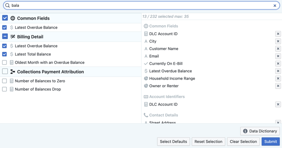Enable Number of Balances to Zero checkbox
The image size is (282, 148).
tap(5, 81)
